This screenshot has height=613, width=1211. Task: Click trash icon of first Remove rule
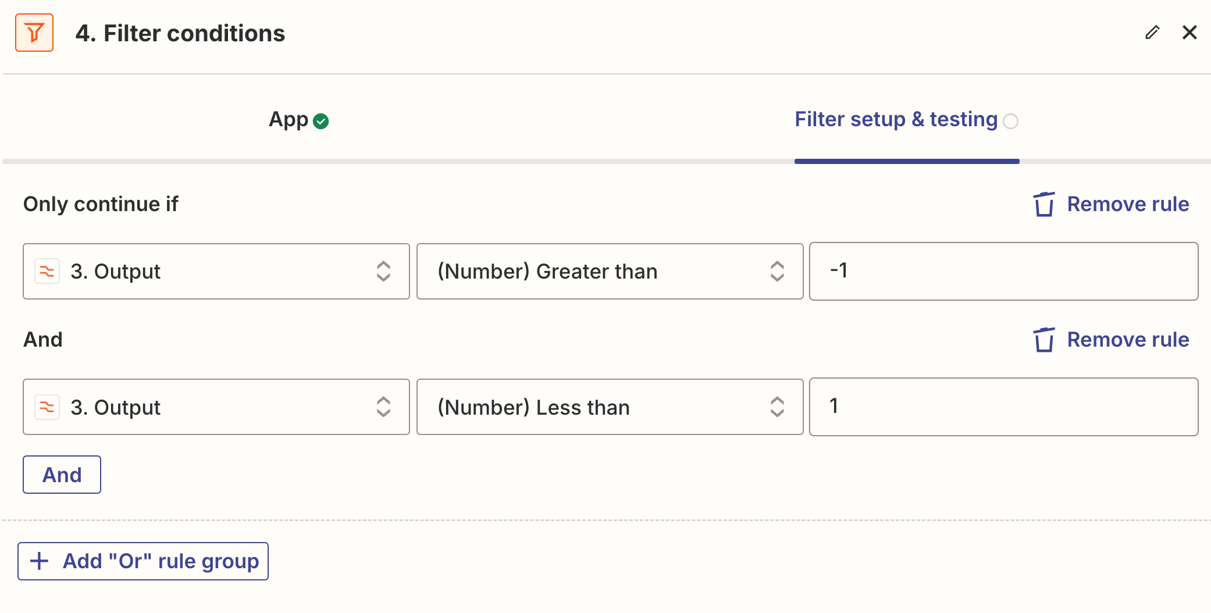pos(1043,204)
